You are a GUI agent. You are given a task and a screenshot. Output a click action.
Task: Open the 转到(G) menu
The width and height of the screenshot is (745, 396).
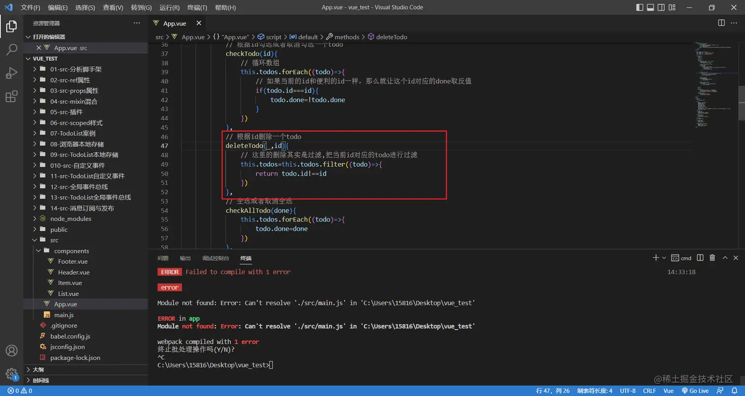coord(141,7)
